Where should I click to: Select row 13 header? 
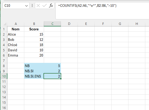pyautogui.click(x=4, y=92)
